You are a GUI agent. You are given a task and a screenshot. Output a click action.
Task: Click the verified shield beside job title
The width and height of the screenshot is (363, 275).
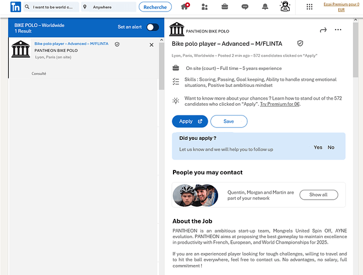coord(300,43)
